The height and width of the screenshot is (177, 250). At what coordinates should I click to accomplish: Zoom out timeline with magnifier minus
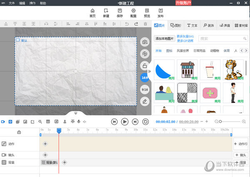[216, 122]
